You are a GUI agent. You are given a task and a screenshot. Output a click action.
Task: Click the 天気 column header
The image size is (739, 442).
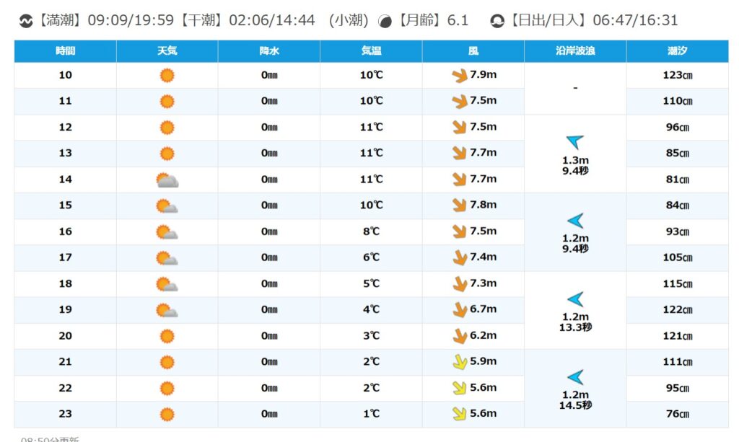click(167, 51)
